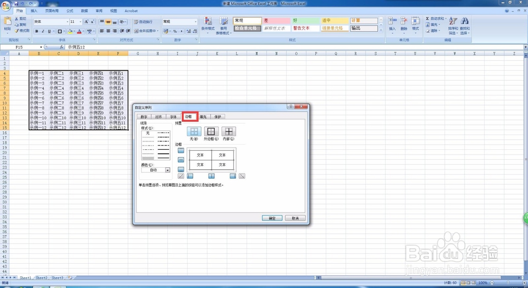This screenshot has height=288, width=528.
Task: Toggle the middle vertical border button
Action: point(212,176)
